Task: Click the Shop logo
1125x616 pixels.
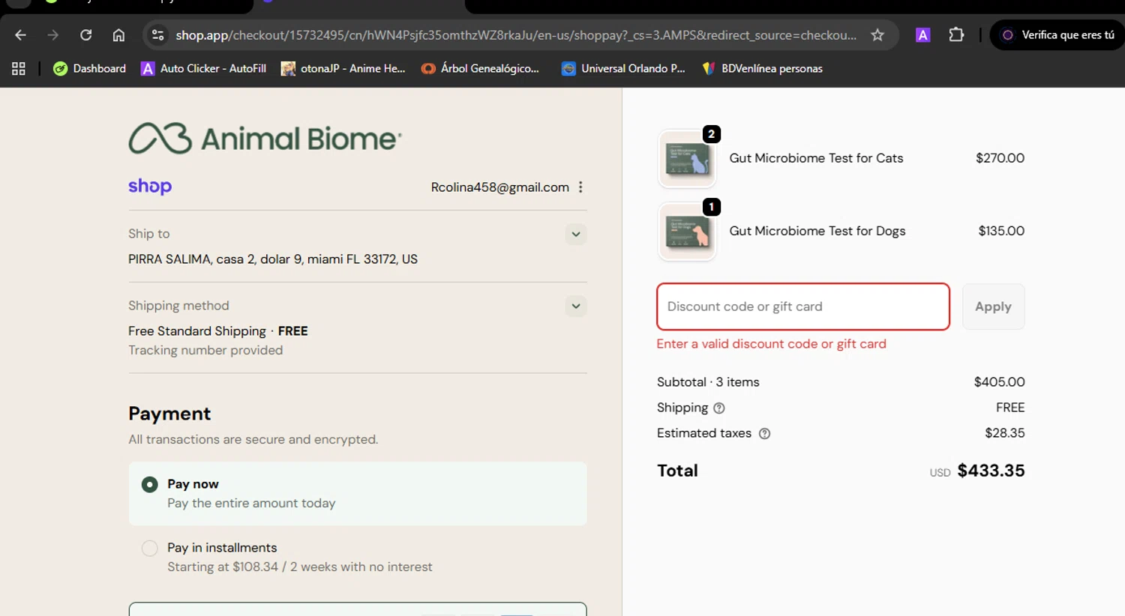Action: (x=150, y=187)
